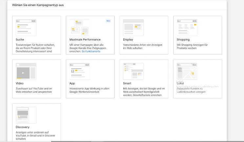
Task: Choose the Display card title
Action: point(128,40)
